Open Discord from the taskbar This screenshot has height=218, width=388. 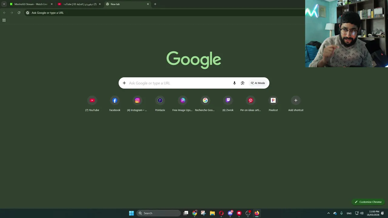coord(230,213)
